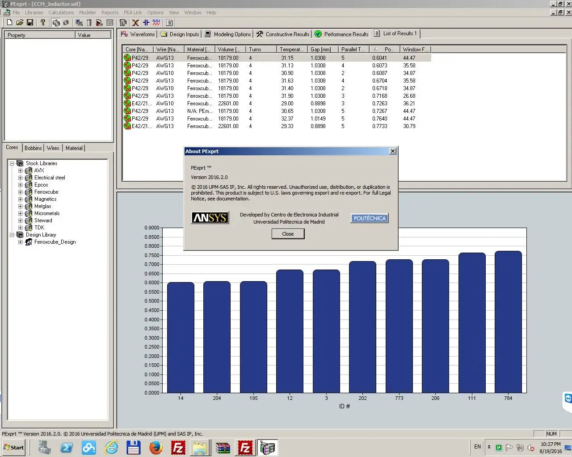Click the capacitor symbol toolbar icon
The width and height of the screenshot is (572, 457).
pyautogui.click(x=146, y=22)
